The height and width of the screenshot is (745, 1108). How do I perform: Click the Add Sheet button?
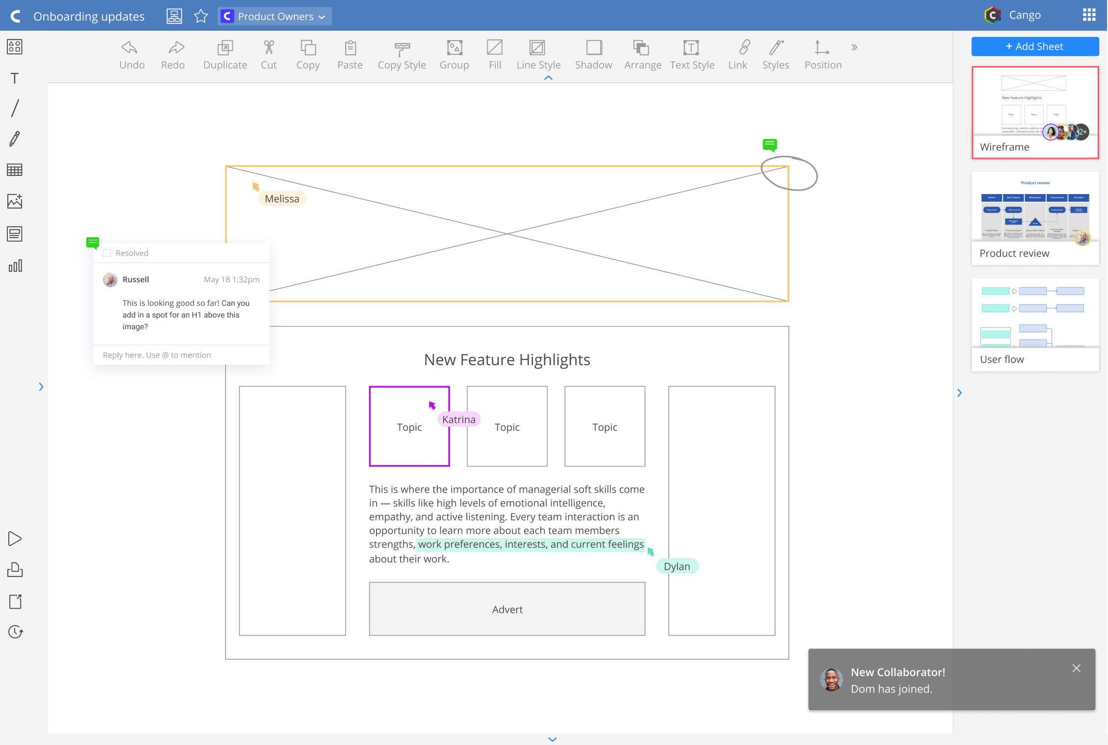[x=1034, y=47]
